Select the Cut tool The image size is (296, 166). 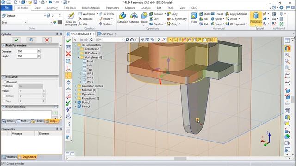[204, 24]
